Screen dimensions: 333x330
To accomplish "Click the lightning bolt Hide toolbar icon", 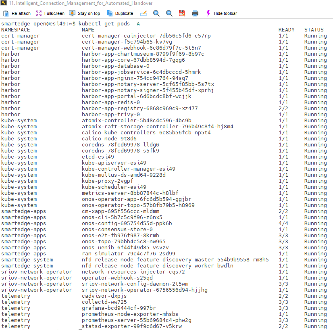I will click(x=208, y=13).
